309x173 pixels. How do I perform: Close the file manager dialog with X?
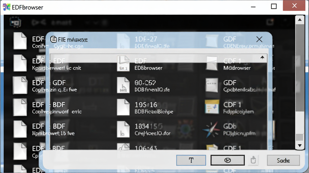(x=259, y=39)
